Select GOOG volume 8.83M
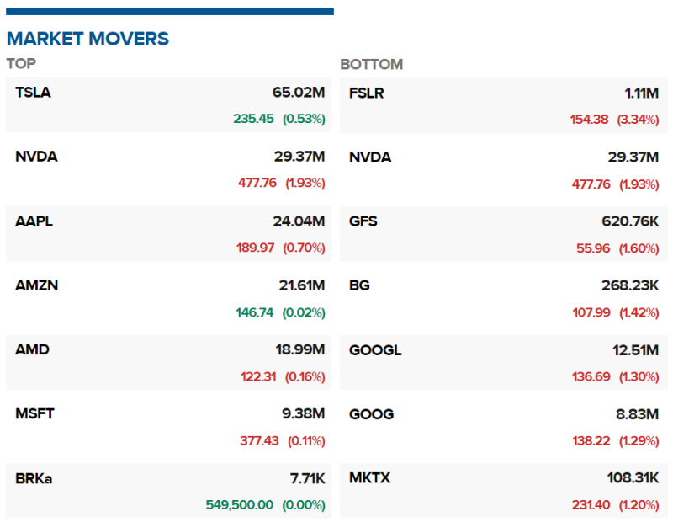Viewport: 673px width, 522px height. pyautogui.click(x=638, y=414)
